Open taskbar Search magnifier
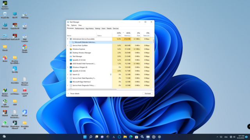This screenshot has height=140, width=250. click(91, 137)
